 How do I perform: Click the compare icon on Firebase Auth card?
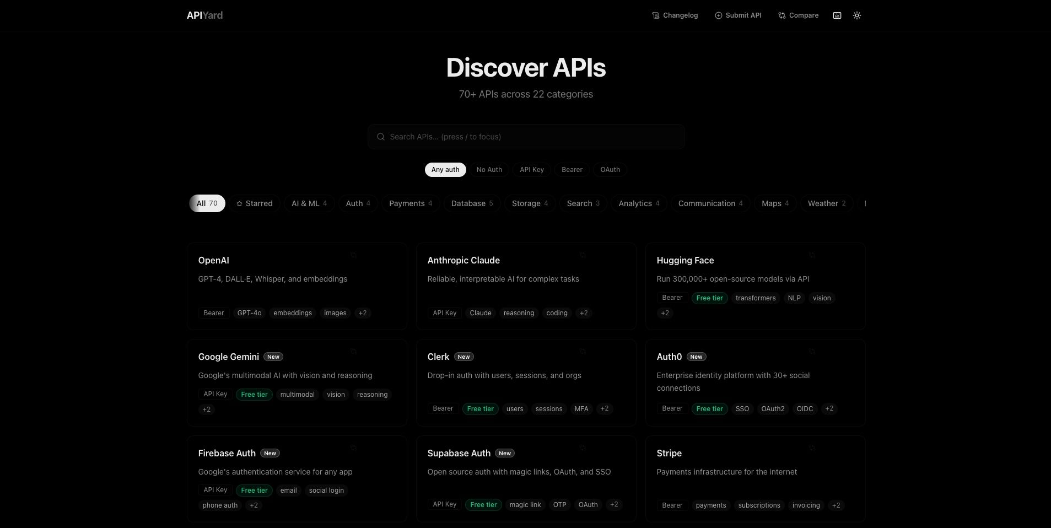(x=354, y=448)
